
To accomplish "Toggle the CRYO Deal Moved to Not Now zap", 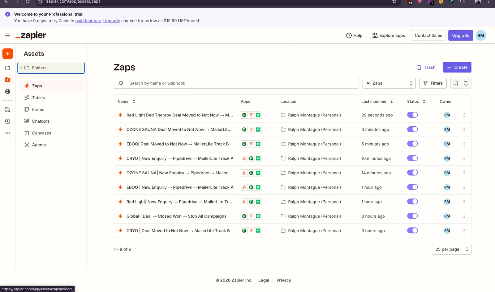I will [x=412, y=230].
